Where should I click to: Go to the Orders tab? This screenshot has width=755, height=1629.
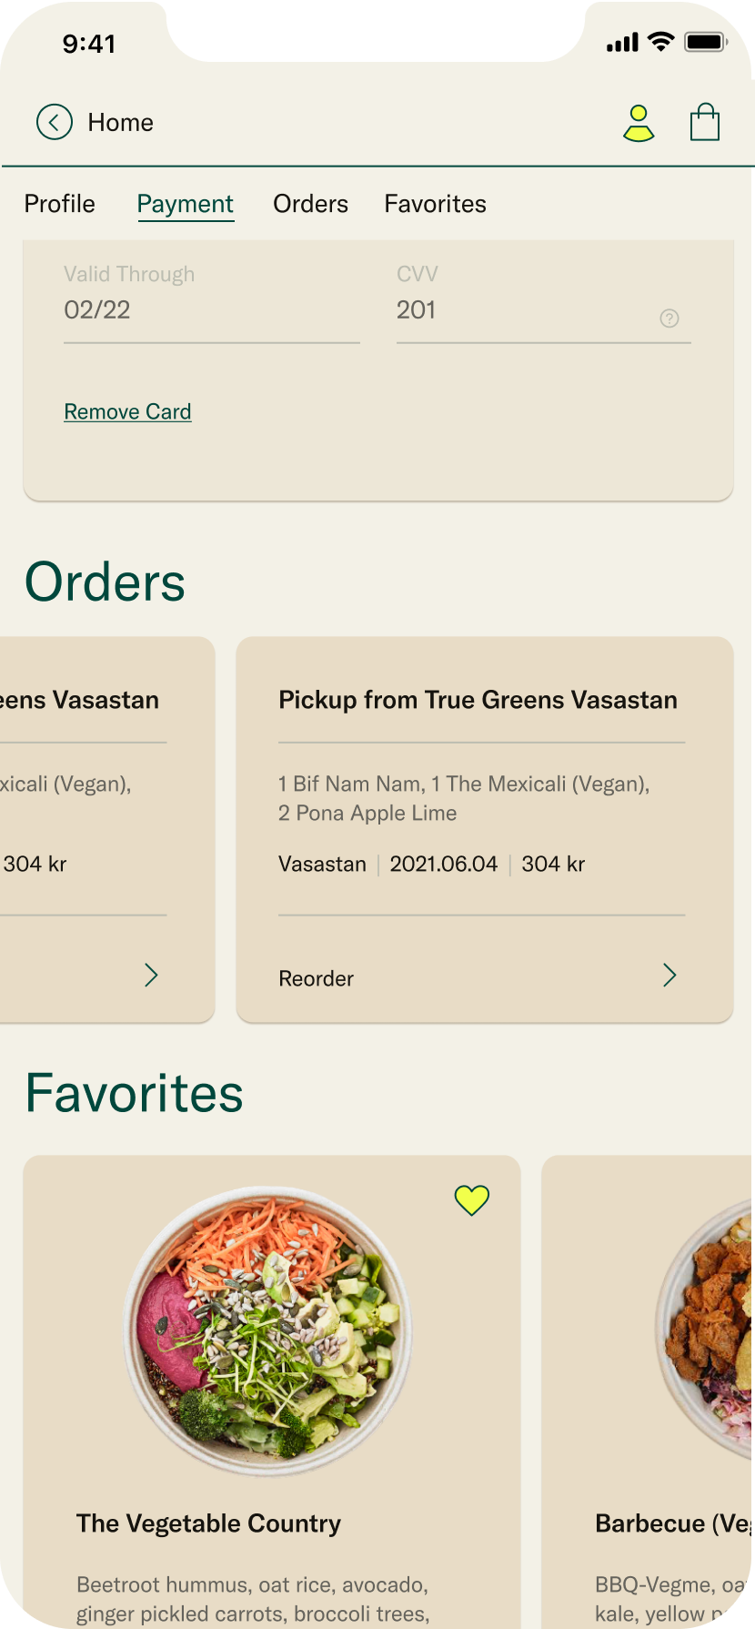click(x=311, y=204)
